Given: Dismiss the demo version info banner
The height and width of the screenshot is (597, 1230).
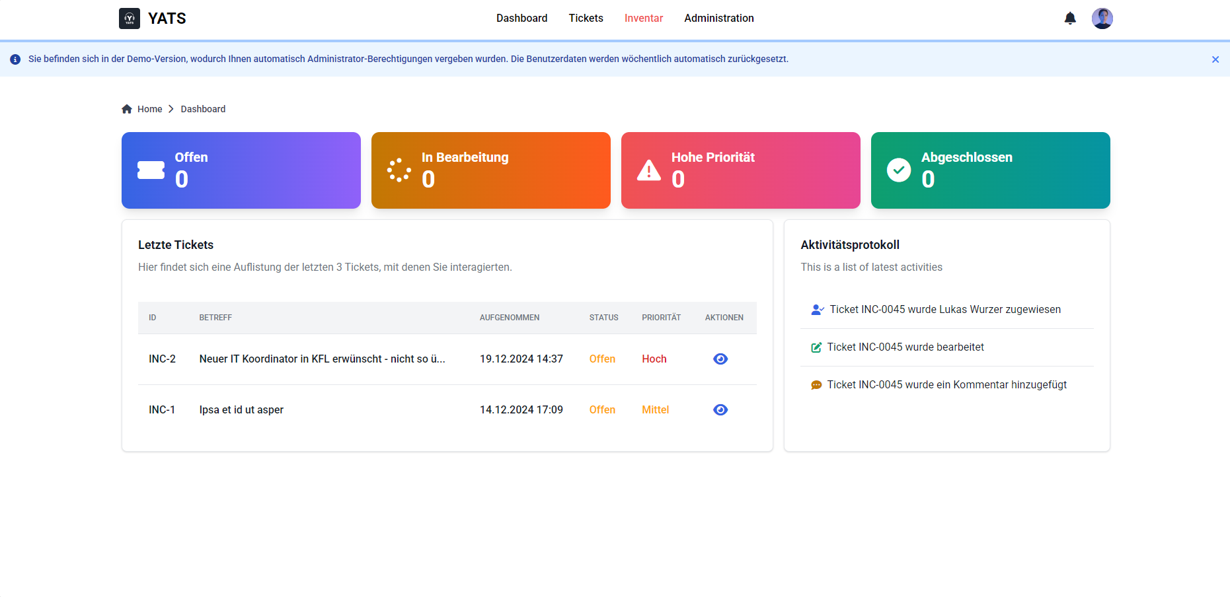Looking at the screenshot, I should click(1215, 59).
